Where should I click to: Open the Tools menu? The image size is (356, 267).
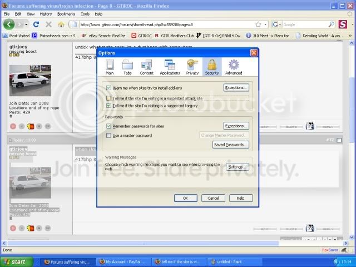click(x=85, y=13)
